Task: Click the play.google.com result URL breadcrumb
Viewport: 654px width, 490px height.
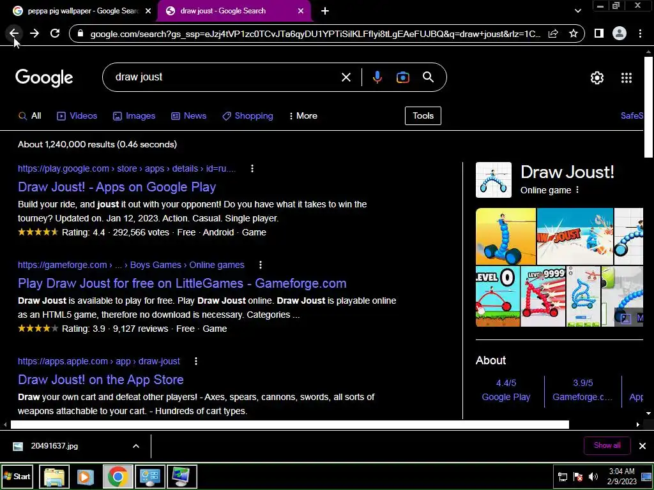Action: click(127, 168)
